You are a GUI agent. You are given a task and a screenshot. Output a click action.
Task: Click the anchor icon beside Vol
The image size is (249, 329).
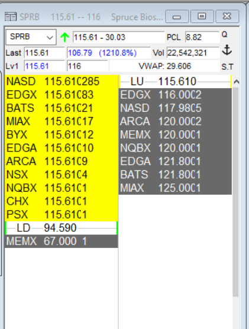pos(227,50)
